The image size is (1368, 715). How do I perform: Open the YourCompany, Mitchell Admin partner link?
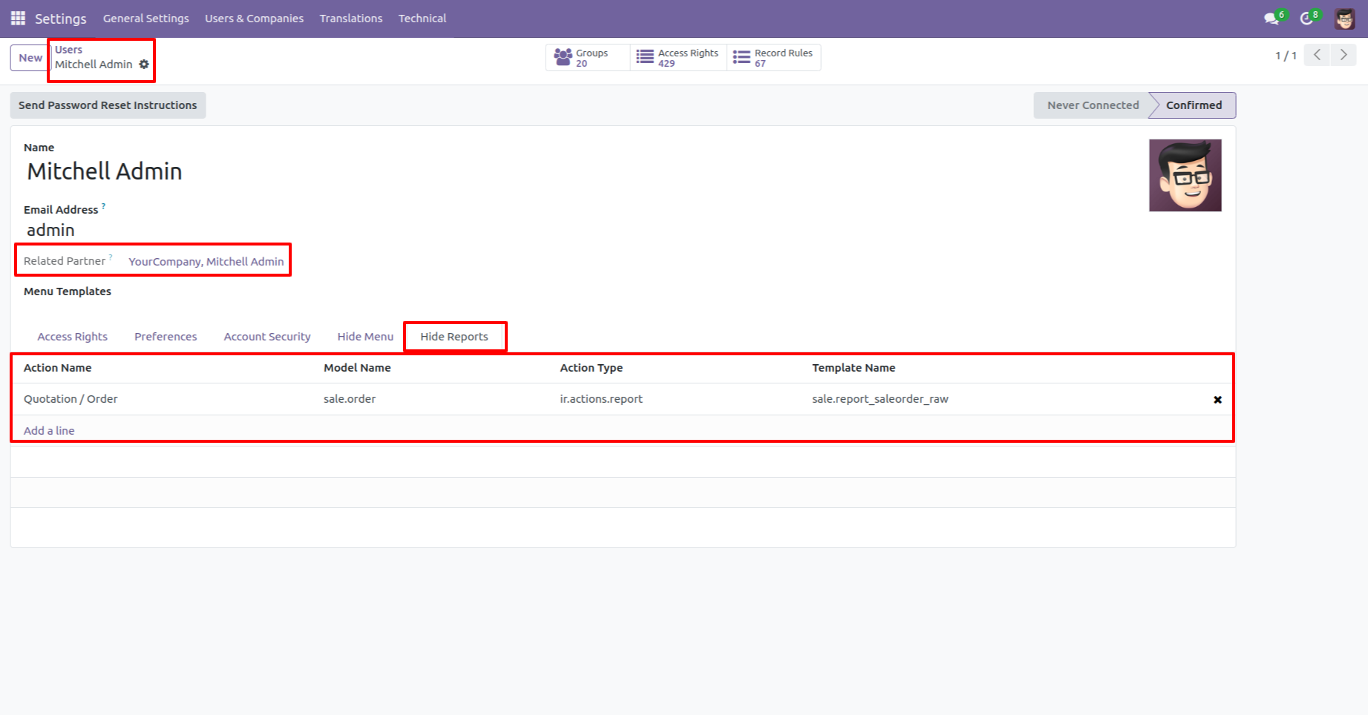(x=206, y=261)
